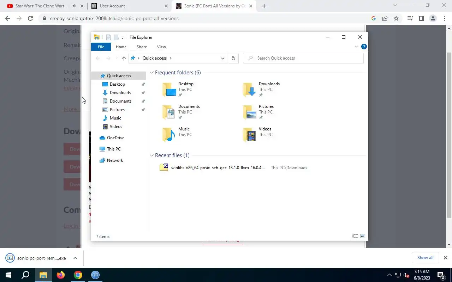Image resolution: width=452 pixels, height=282 pixels.
Task: Click the New folder quick toolbar icon
Action: pos(116,37)
